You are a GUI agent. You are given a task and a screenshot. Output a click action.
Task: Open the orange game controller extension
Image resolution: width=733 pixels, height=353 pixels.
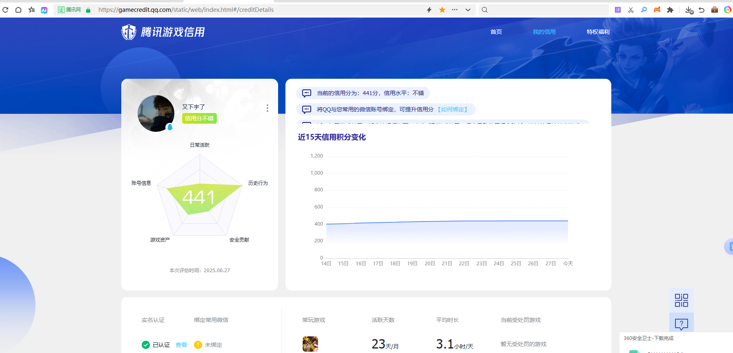pyautogui.click(x=657, y=10)
